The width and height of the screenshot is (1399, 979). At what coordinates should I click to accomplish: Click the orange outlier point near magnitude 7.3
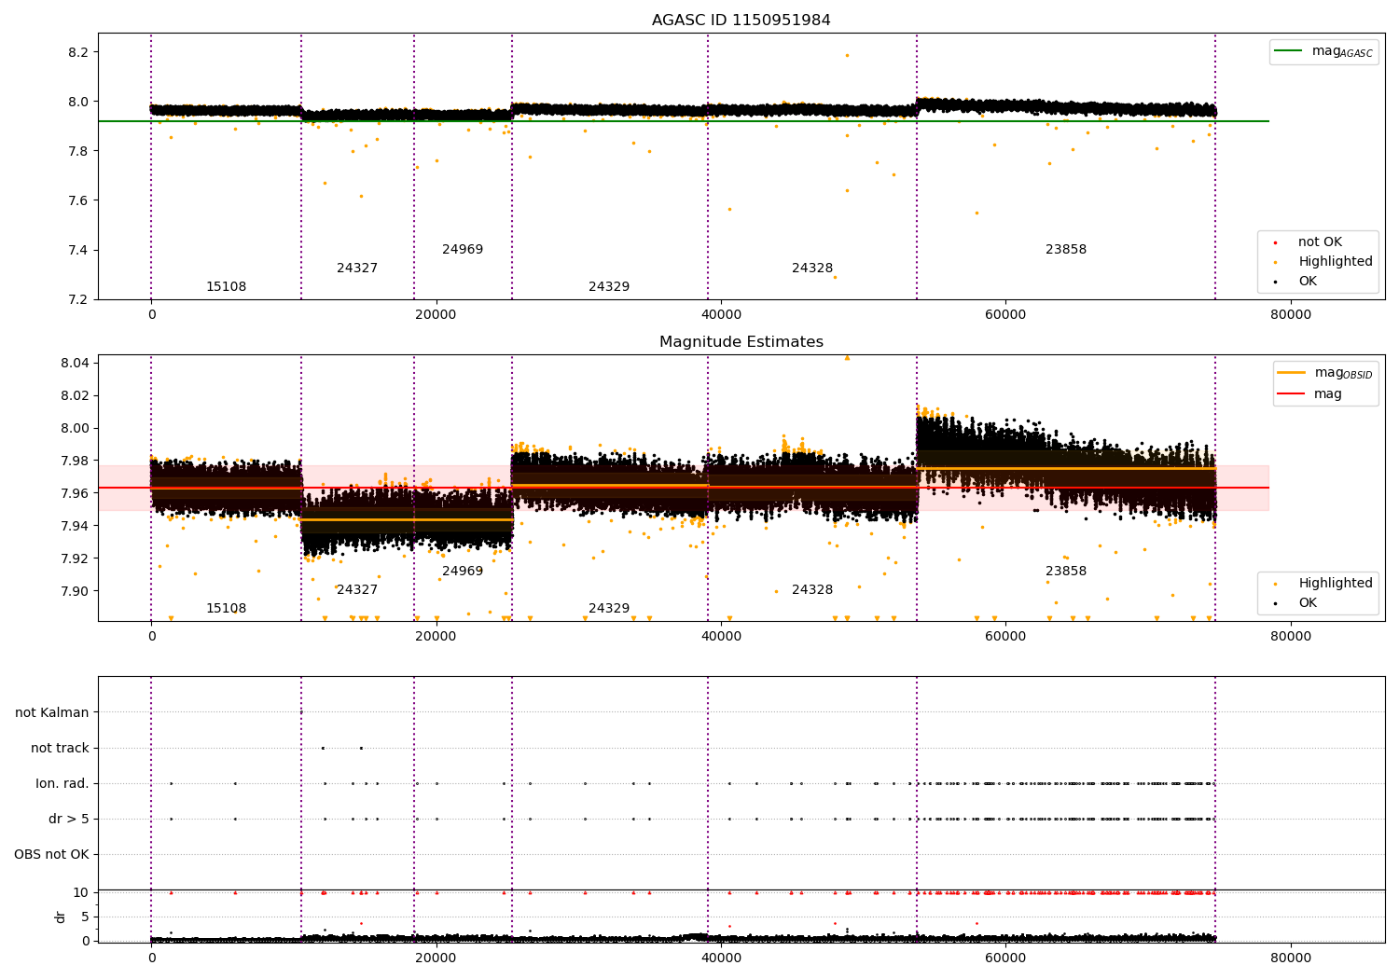pyautogui.click(x=835, y=277)
